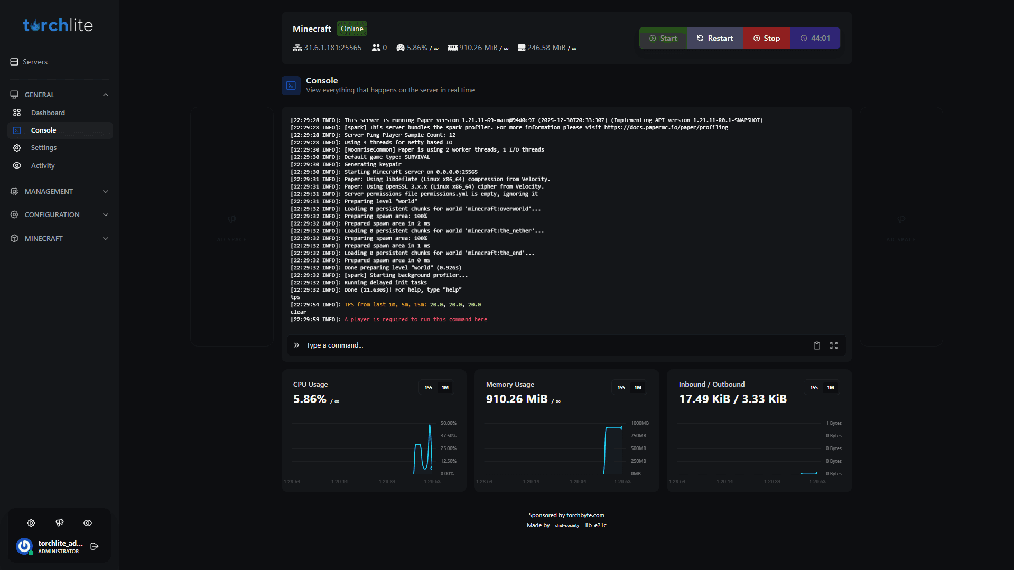Open the torchbyte.com sponsor link
1014x570 pixels.
[x=585, y=515]
